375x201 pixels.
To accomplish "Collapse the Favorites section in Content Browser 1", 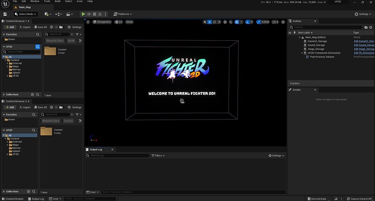I will point(4,34).
